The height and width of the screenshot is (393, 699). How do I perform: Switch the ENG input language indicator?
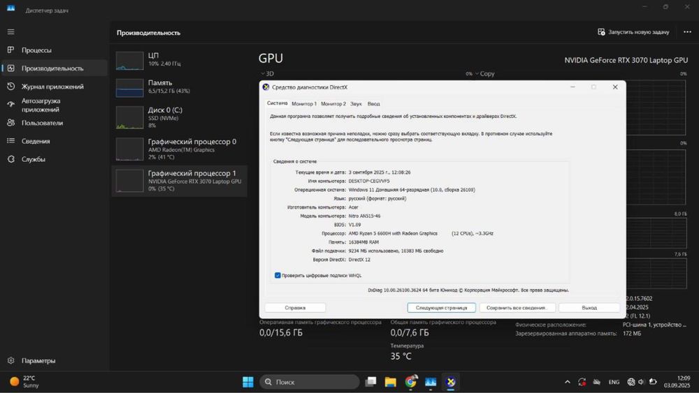pos(614,382)
